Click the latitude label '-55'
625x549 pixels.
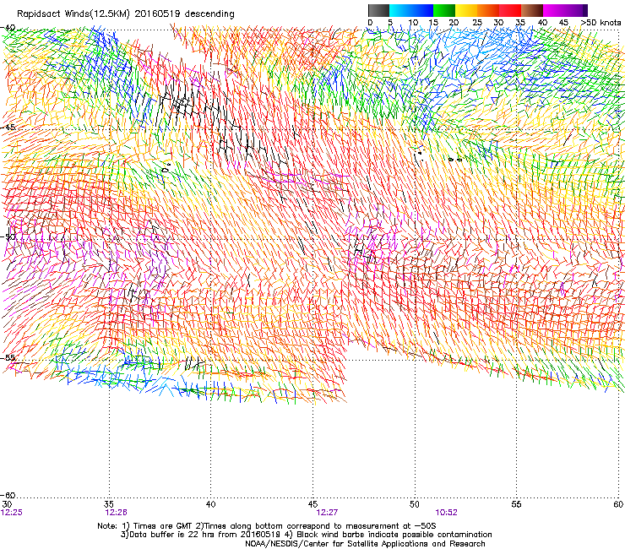click(8, 357)
